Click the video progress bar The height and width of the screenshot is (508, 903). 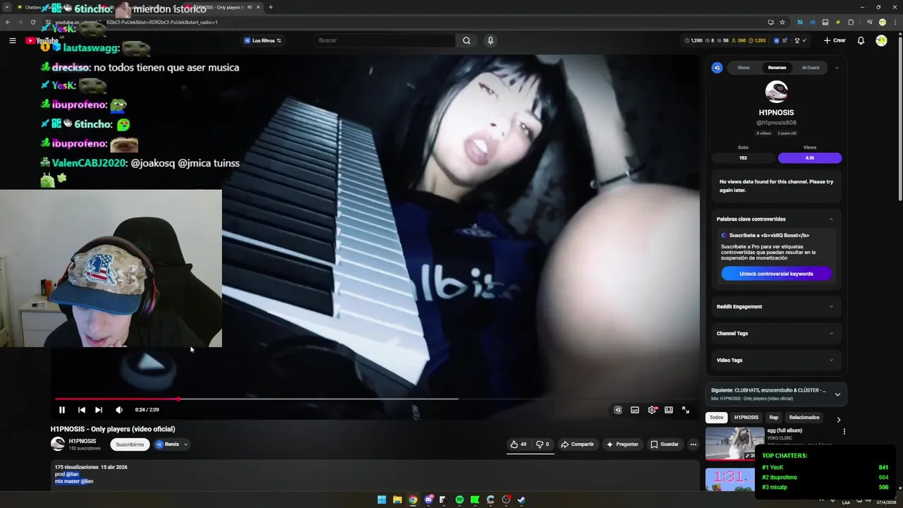(374, 399)
